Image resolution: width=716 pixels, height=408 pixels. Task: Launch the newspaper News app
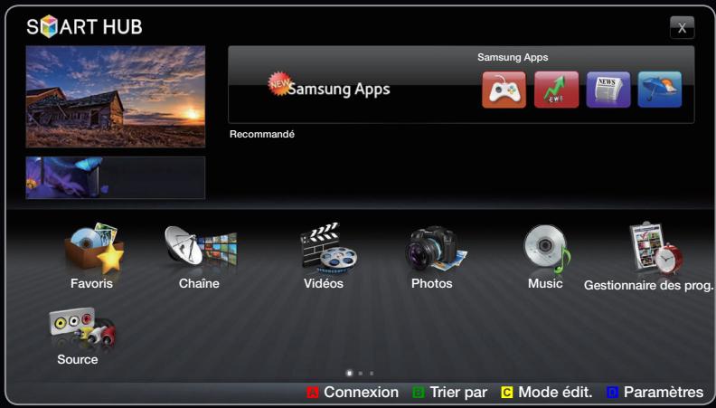(x=608, y=90)
